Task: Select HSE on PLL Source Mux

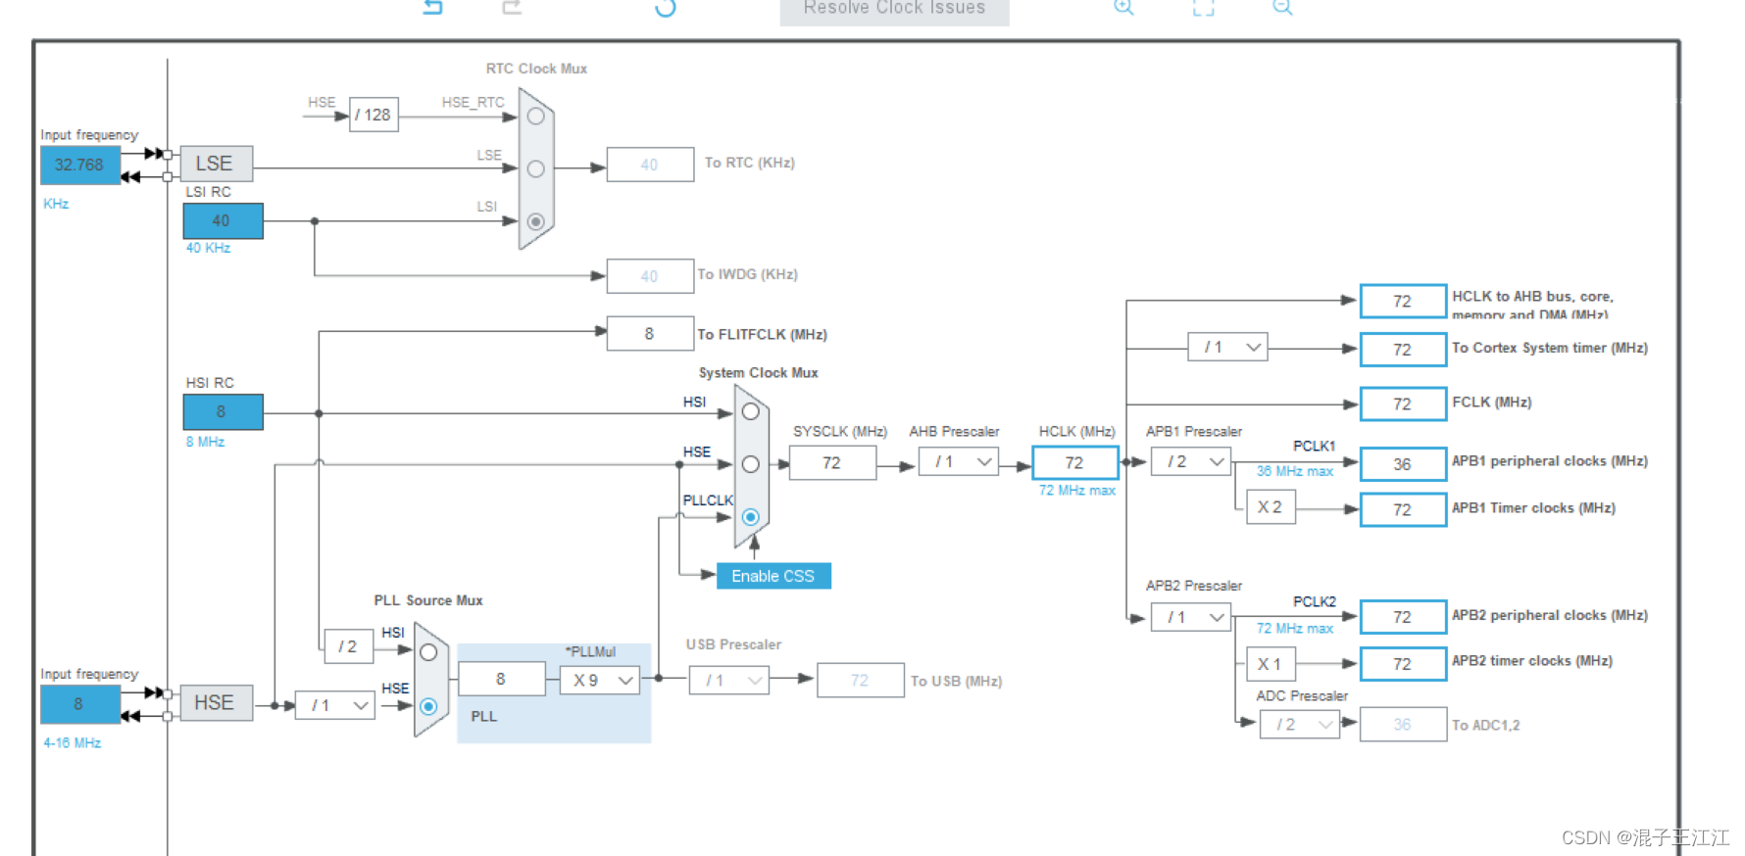Action: point(428,706)
